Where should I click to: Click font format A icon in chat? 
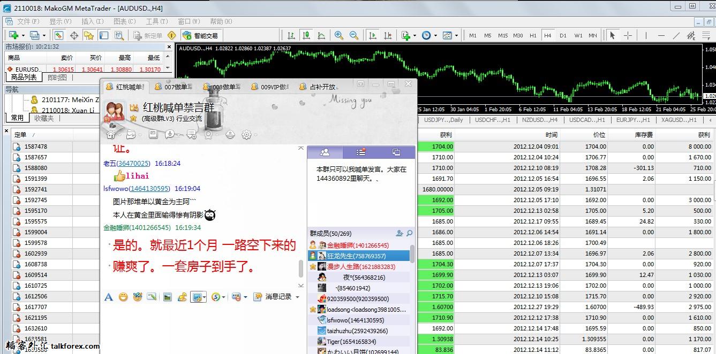click(x=109, y=297)
